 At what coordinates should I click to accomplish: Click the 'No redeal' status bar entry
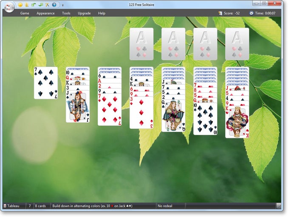coord(165,206)
